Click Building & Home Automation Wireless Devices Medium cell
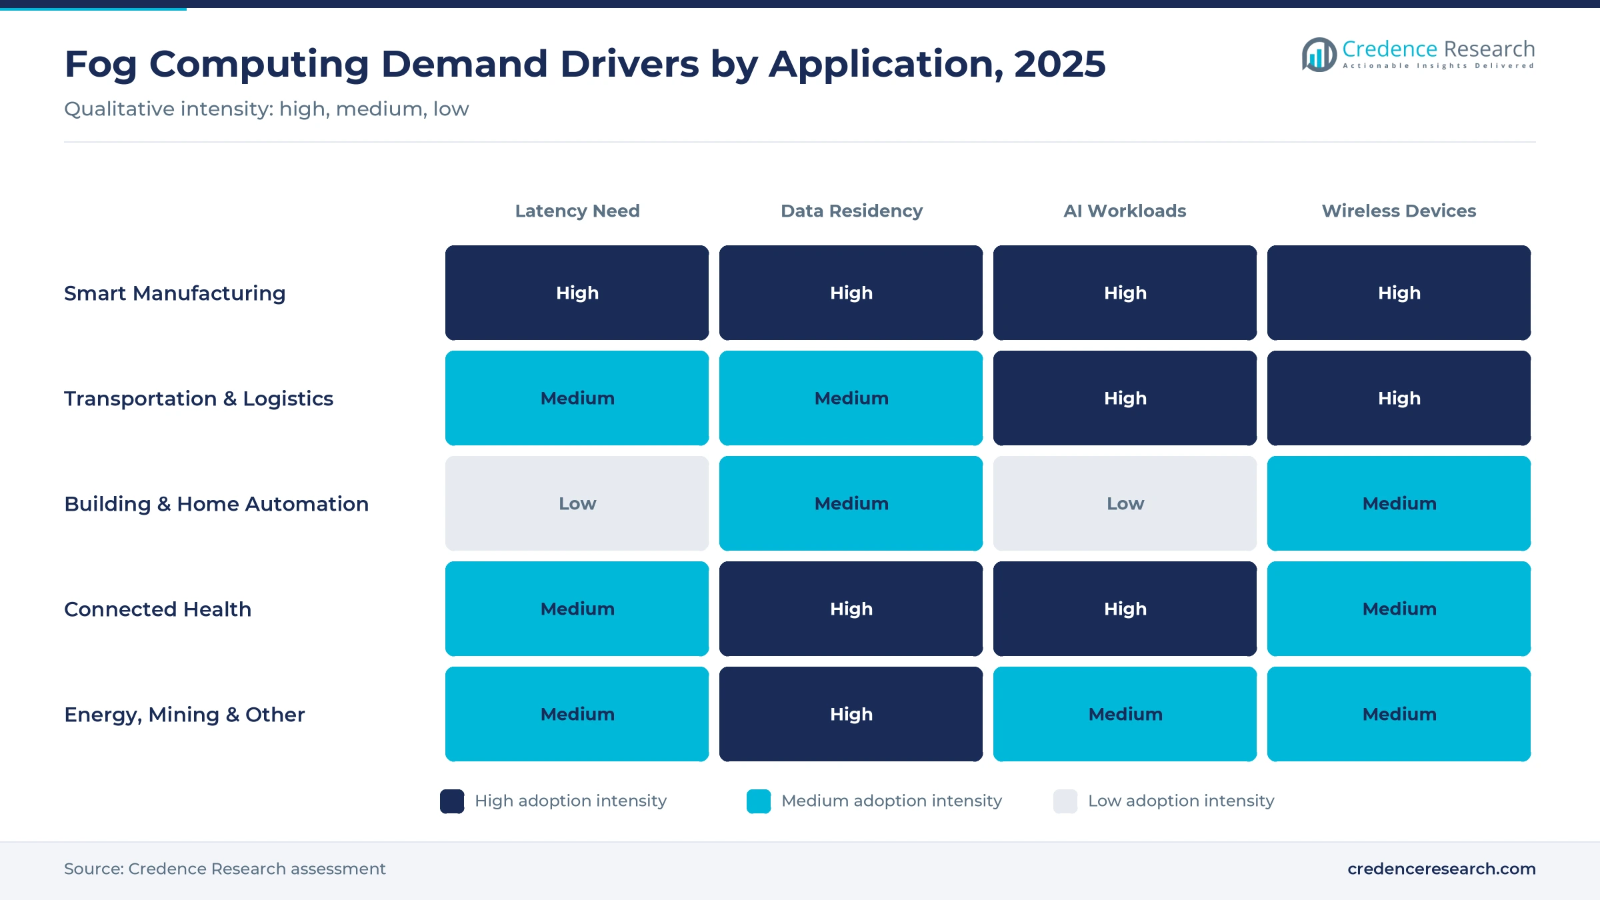This screenshot has width=1600, height=900. click(1399, 503)
